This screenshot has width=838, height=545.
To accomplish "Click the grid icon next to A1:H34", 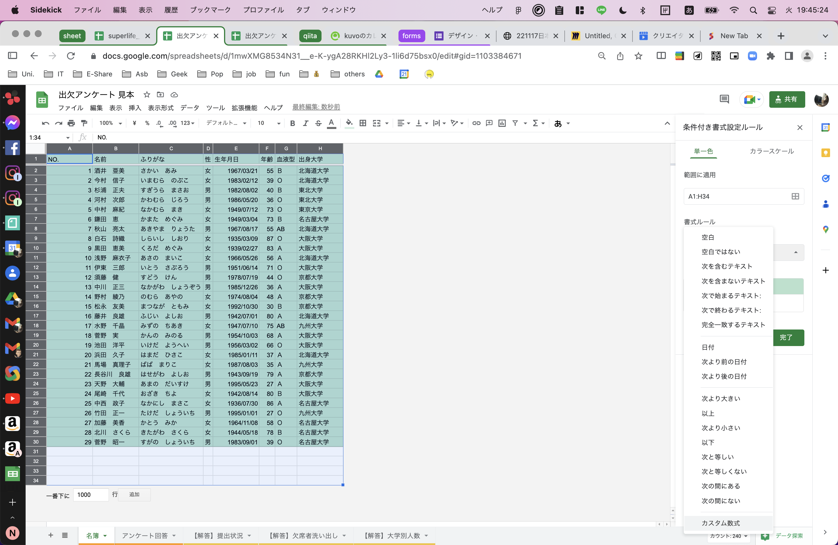I will pos(795,196).
